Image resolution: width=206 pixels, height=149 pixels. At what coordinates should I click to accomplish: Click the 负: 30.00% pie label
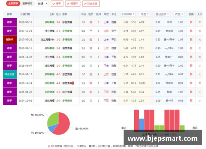pyautogui.click(x=37, y=115)
